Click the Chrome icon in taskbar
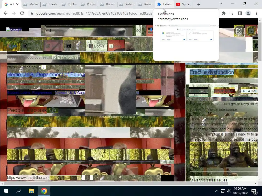262x196 pixels. coord(44,191)
